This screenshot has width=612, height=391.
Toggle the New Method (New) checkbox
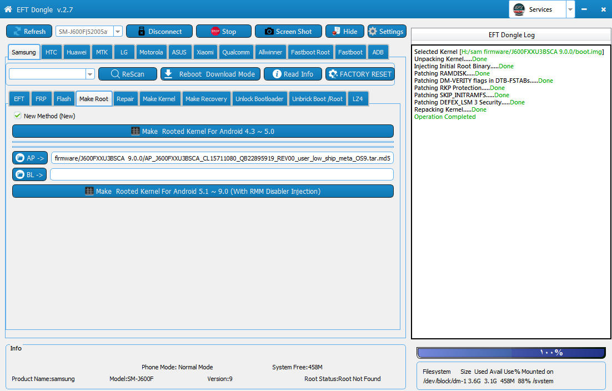click(17, 116)
